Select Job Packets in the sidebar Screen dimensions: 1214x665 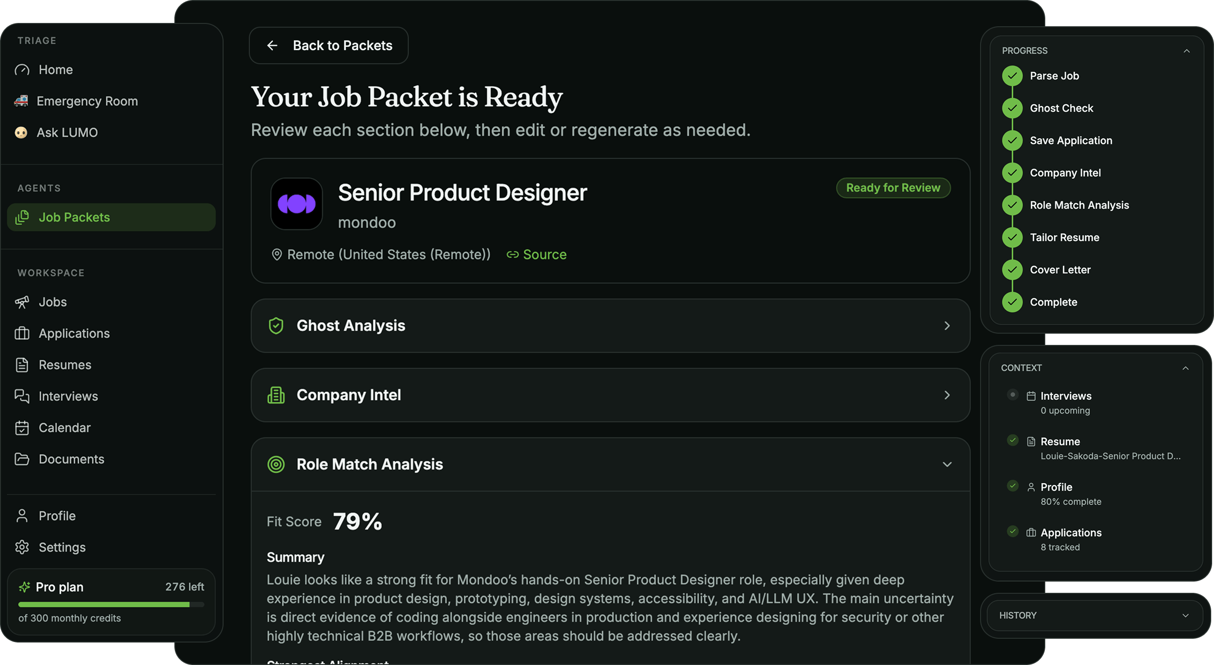(x=111, y=217)
